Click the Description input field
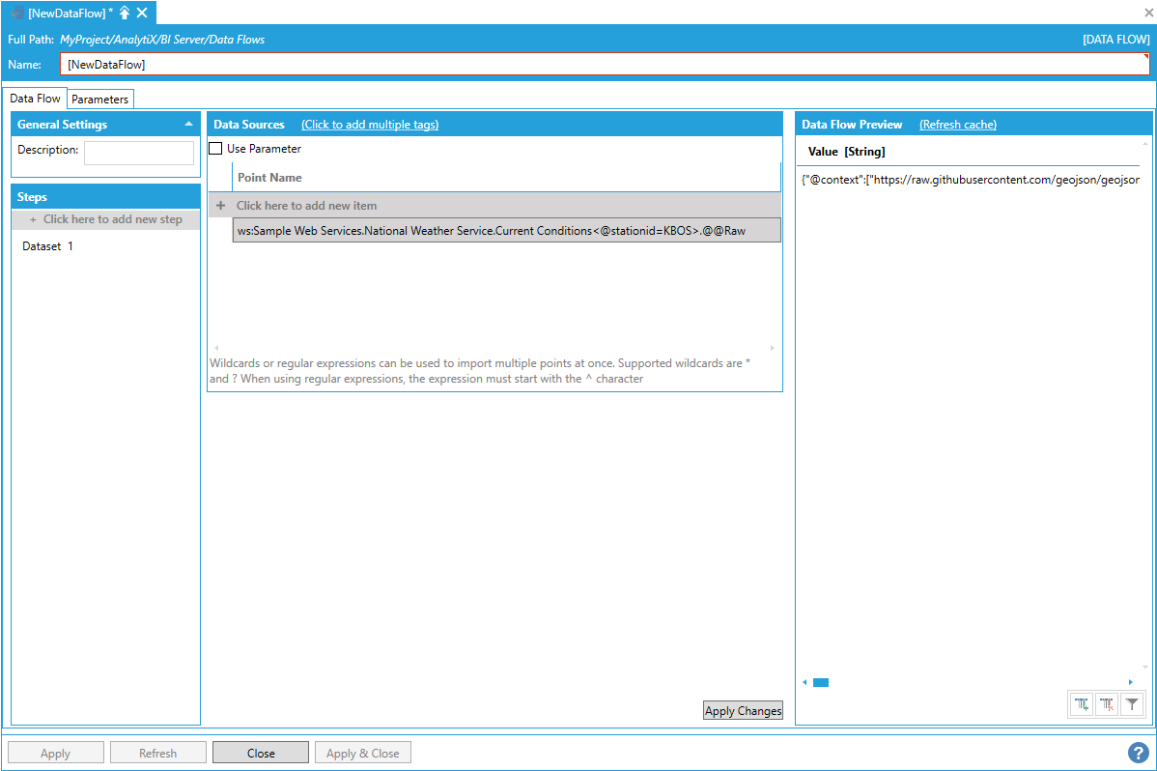The image size is (1157, 771). pyautogui.click(x=138, y=153)
